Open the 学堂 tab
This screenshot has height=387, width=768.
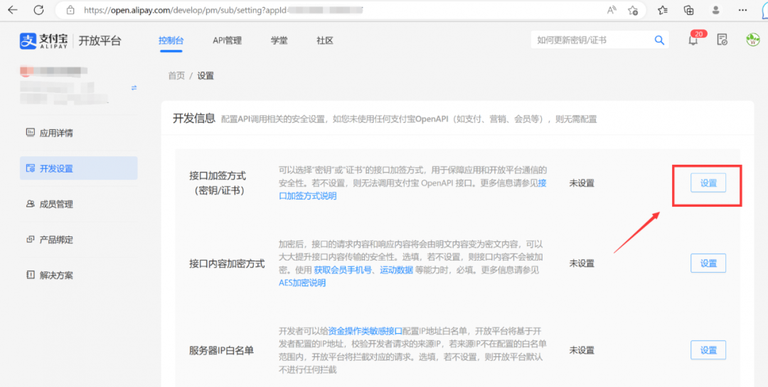coord(279,40)
